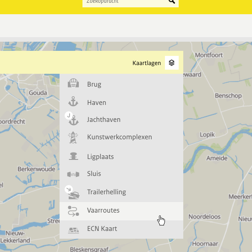Toggle the Brug map layer
252x252 pixels.
pyautogui.click(x=121, y=84)
